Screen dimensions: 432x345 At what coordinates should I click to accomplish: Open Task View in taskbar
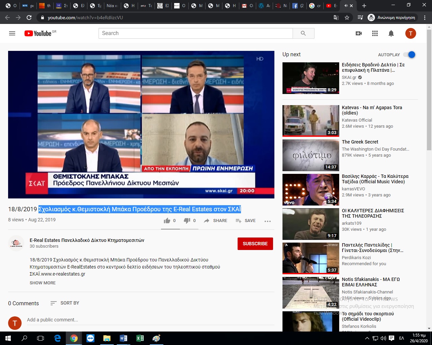pyautogui.click(x=40, y=338)
